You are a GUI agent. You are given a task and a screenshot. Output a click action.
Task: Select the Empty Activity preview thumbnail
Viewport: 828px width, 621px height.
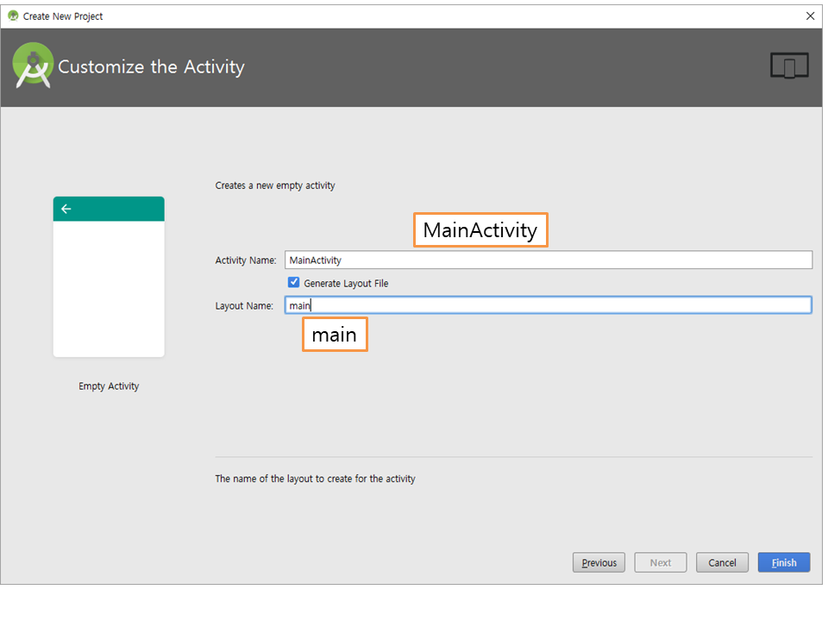109,277
